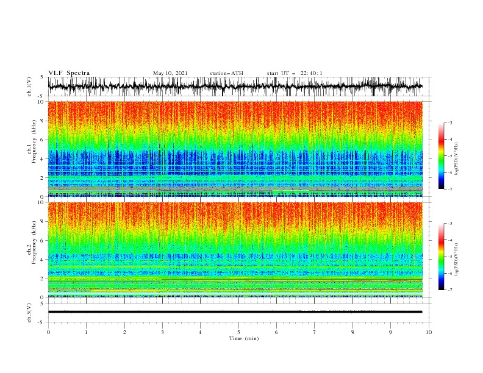483x373 pixels.
Task: Click the "8" kHz tick on ch.1 frequency axis
Action: click(x=43, y=121)
